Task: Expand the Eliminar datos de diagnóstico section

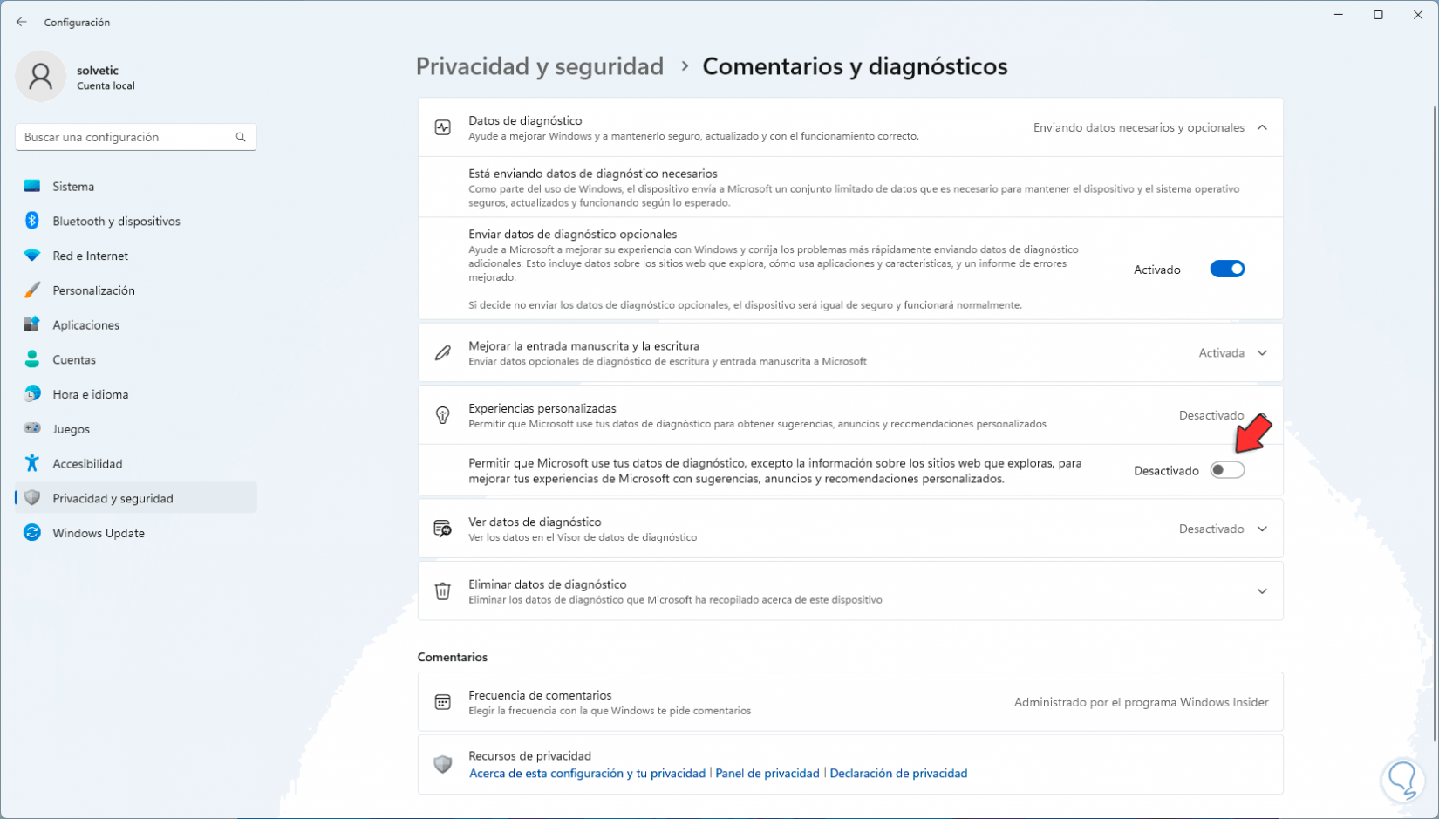Action: [1262, 591]
